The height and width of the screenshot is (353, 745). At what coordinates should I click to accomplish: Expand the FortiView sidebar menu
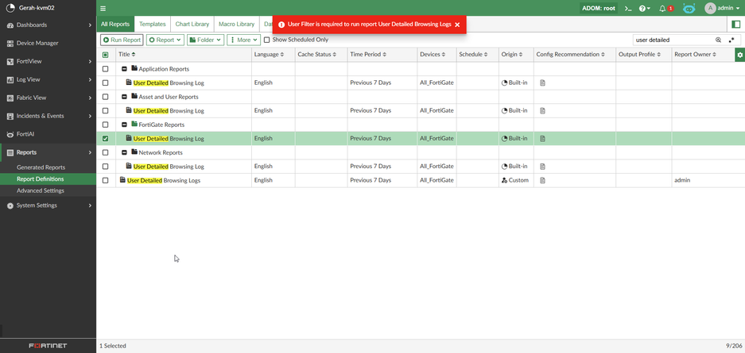tap(90, 62)
